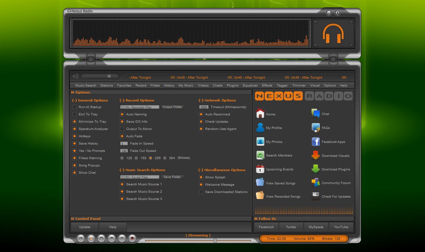Click the speaker volume icon
This screenshot has width=425, height=252.
pos(76,76)
